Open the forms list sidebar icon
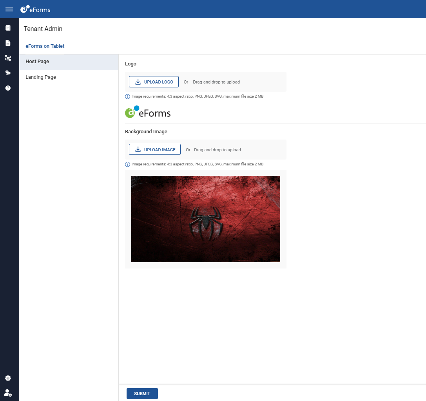This screenshot has width=426, height=401. tap(8, 28)
